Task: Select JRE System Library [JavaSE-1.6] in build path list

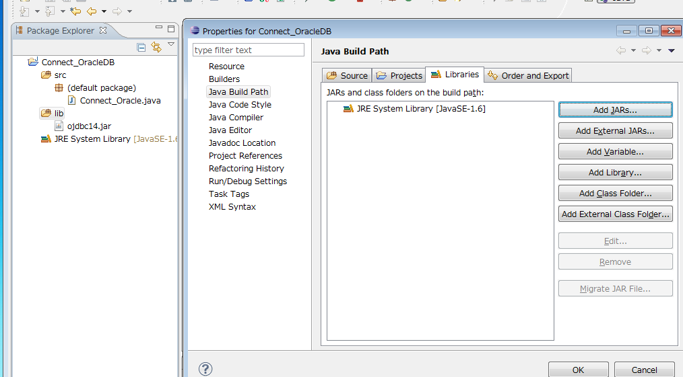Action: [x=414, y=109]
